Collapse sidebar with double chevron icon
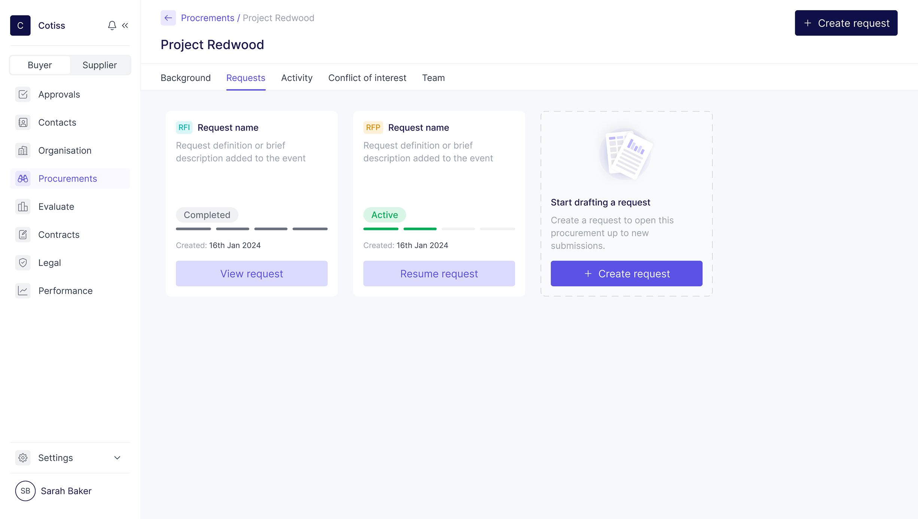Image resolution: width=918 pixels, height=519 pixels. coord(125,25)
